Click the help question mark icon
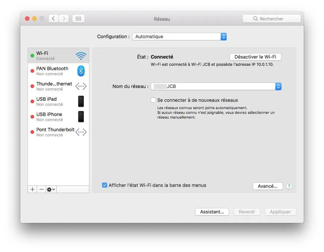Viewport: 324px width, 252px height. pos(289,186)
